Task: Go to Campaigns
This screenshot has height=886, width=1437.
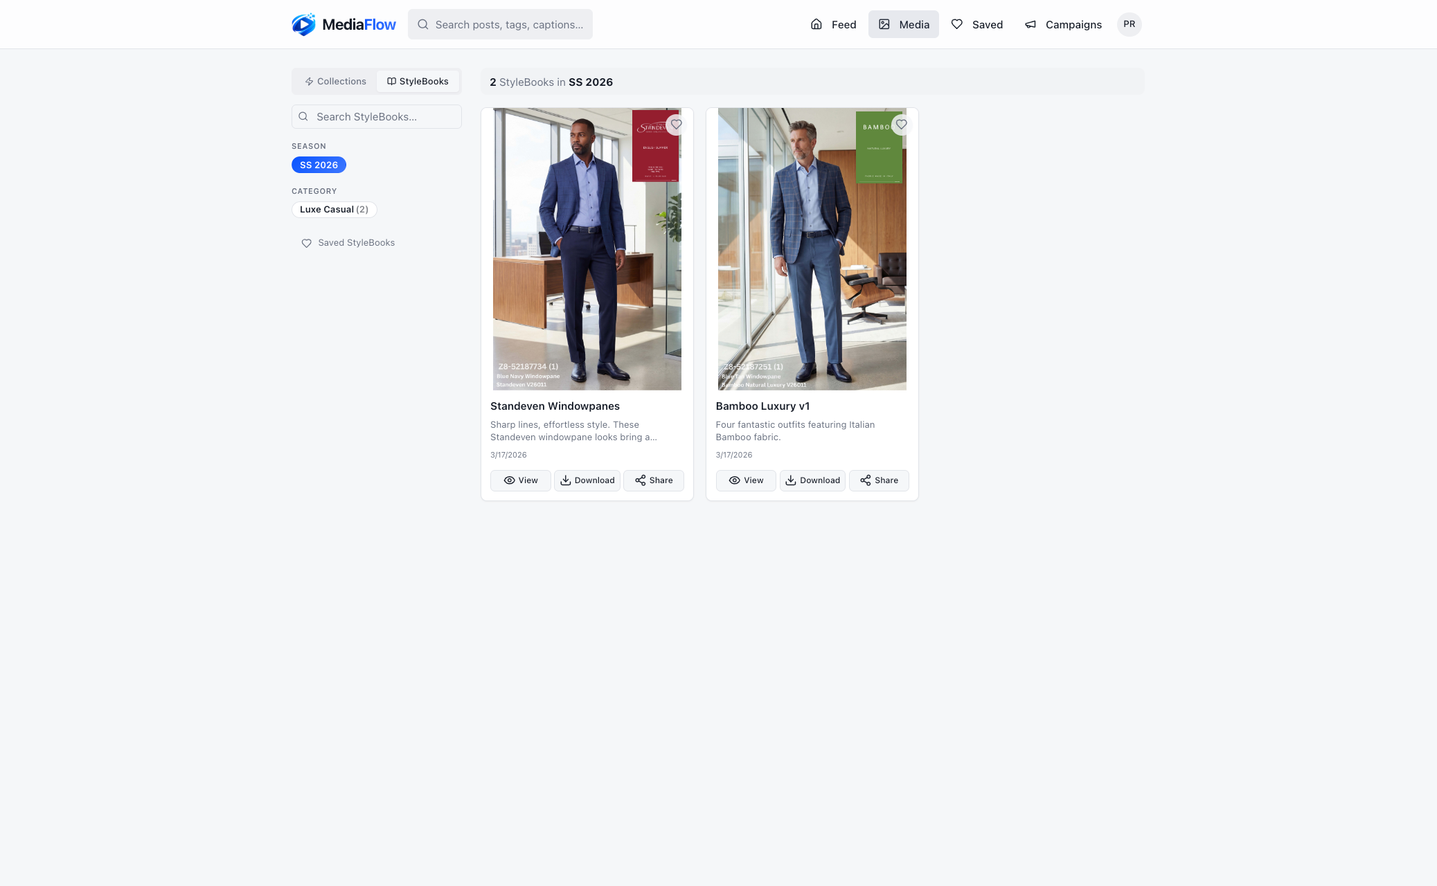Action: point(1064,24)
